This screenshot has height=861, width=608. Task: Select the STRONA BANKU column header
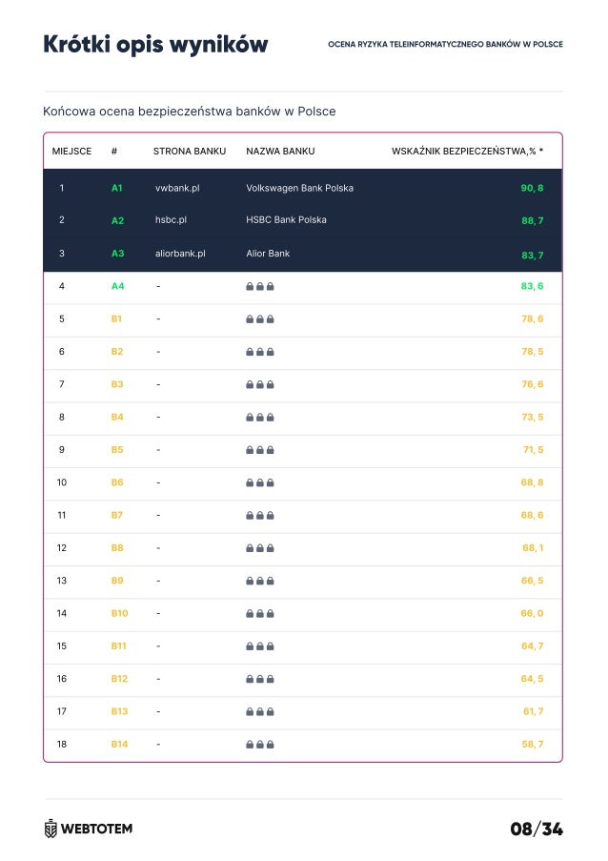pos(190,151)
